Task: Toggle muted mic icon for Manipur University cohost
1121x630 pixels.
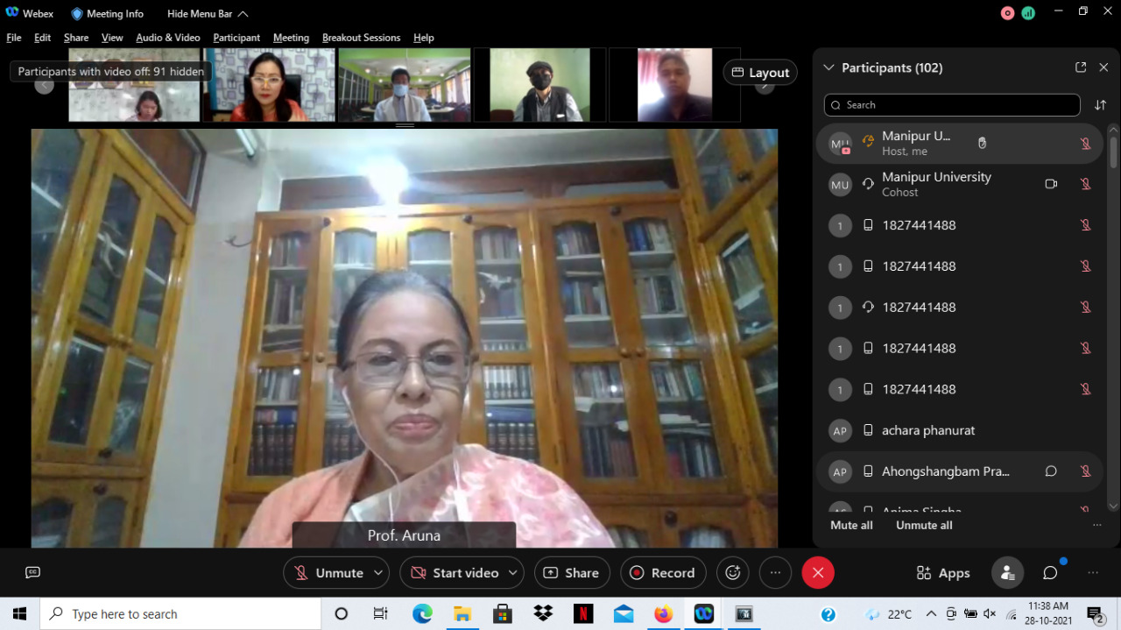Action: [1085, 184]
